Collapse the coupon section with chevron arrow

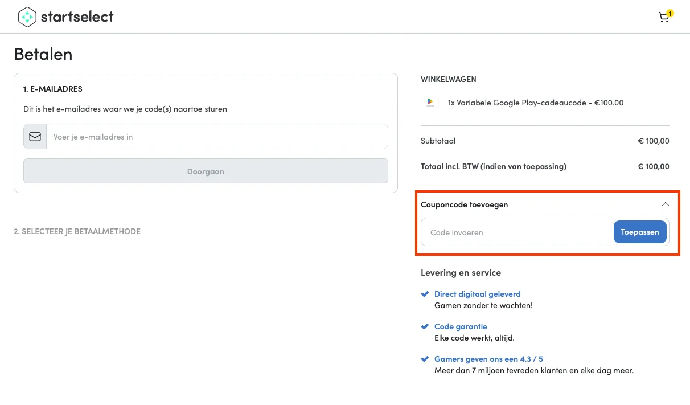pyautogui.click(x=665, y=204)
